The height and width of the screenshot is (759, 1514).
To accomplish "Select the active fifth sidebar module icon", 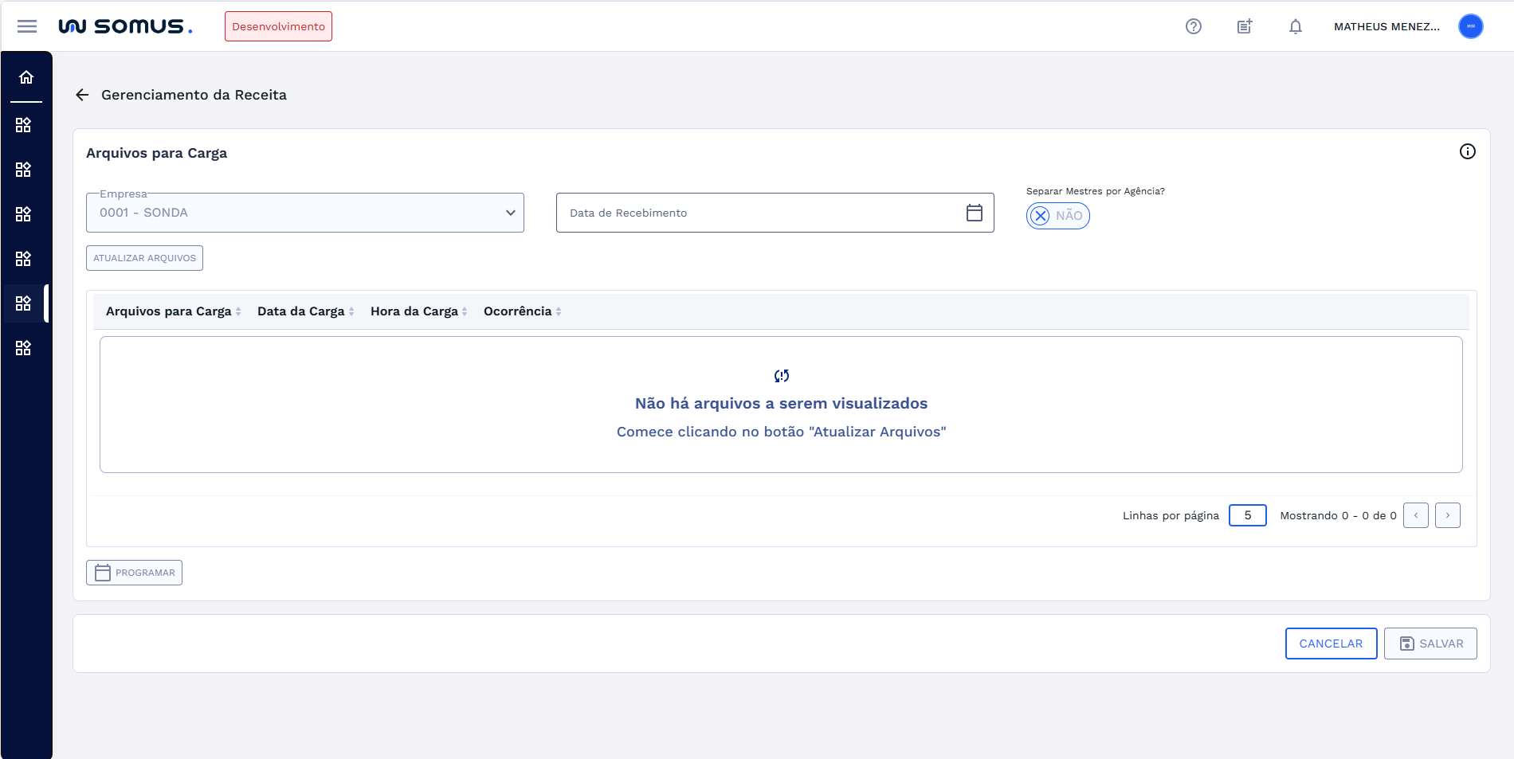I will point(23,303).
